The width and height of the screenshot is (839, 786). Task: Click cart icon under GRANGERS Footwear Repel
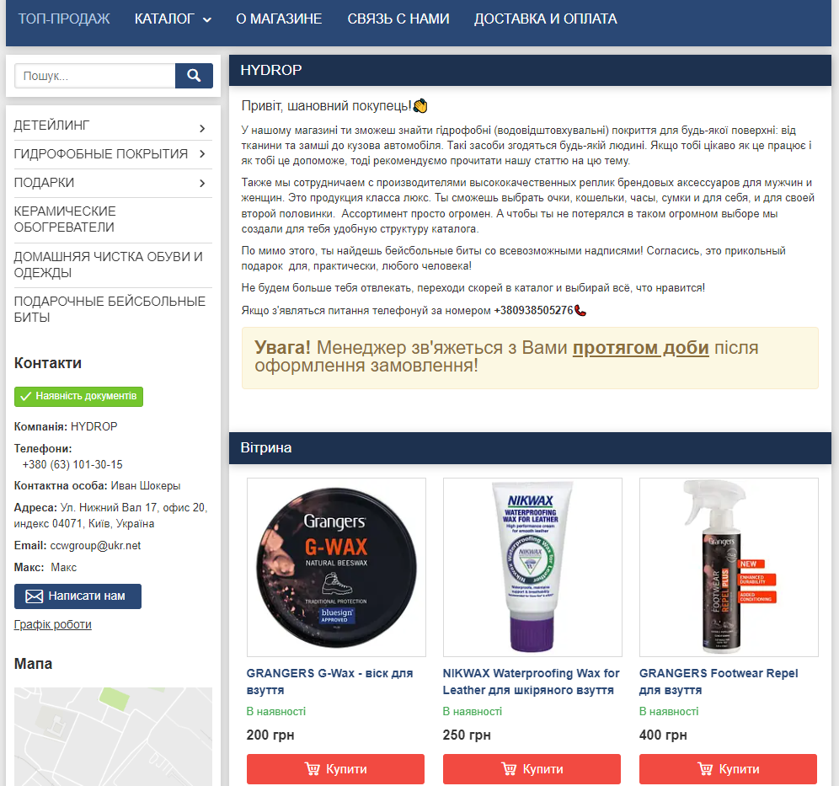coord(705,769)
